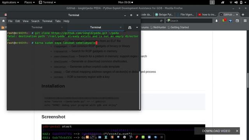Click the new terminal tab icon

click(130, 27)
